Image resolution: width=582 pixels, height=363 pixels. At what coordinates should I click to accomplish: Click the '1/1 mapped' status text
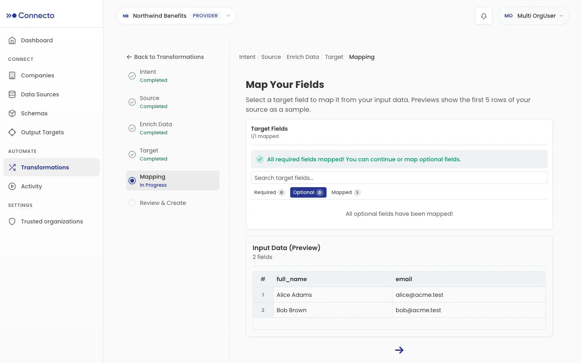[x=265, y=136]
